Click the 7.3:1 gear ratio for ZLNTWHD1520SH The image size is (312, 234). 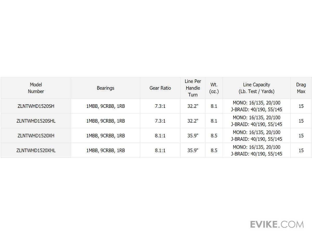[160, 106]
